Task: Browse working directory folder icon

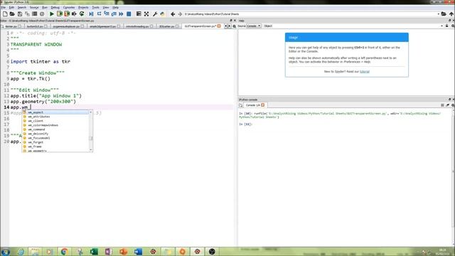Action: [444, 14]
